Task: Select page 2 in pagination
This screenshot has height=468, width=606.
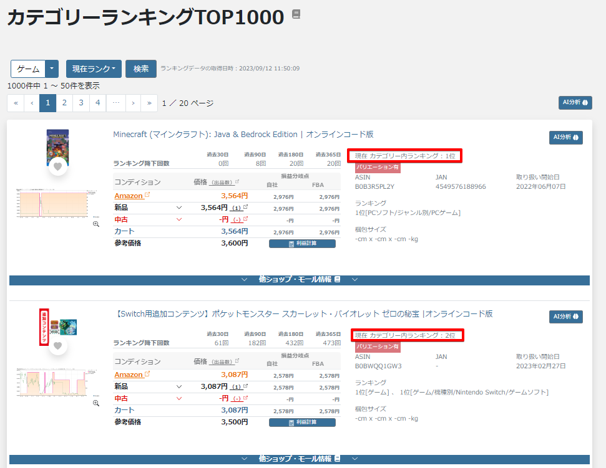Action: pos(64,103)
